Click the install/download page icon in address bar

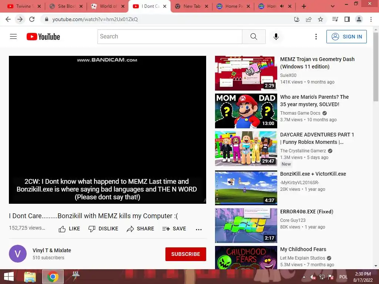tap(296, 19)
